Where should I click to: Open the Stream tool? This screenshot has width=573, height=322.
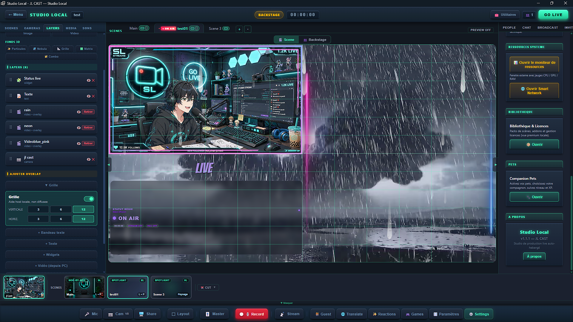coord(289,314)
